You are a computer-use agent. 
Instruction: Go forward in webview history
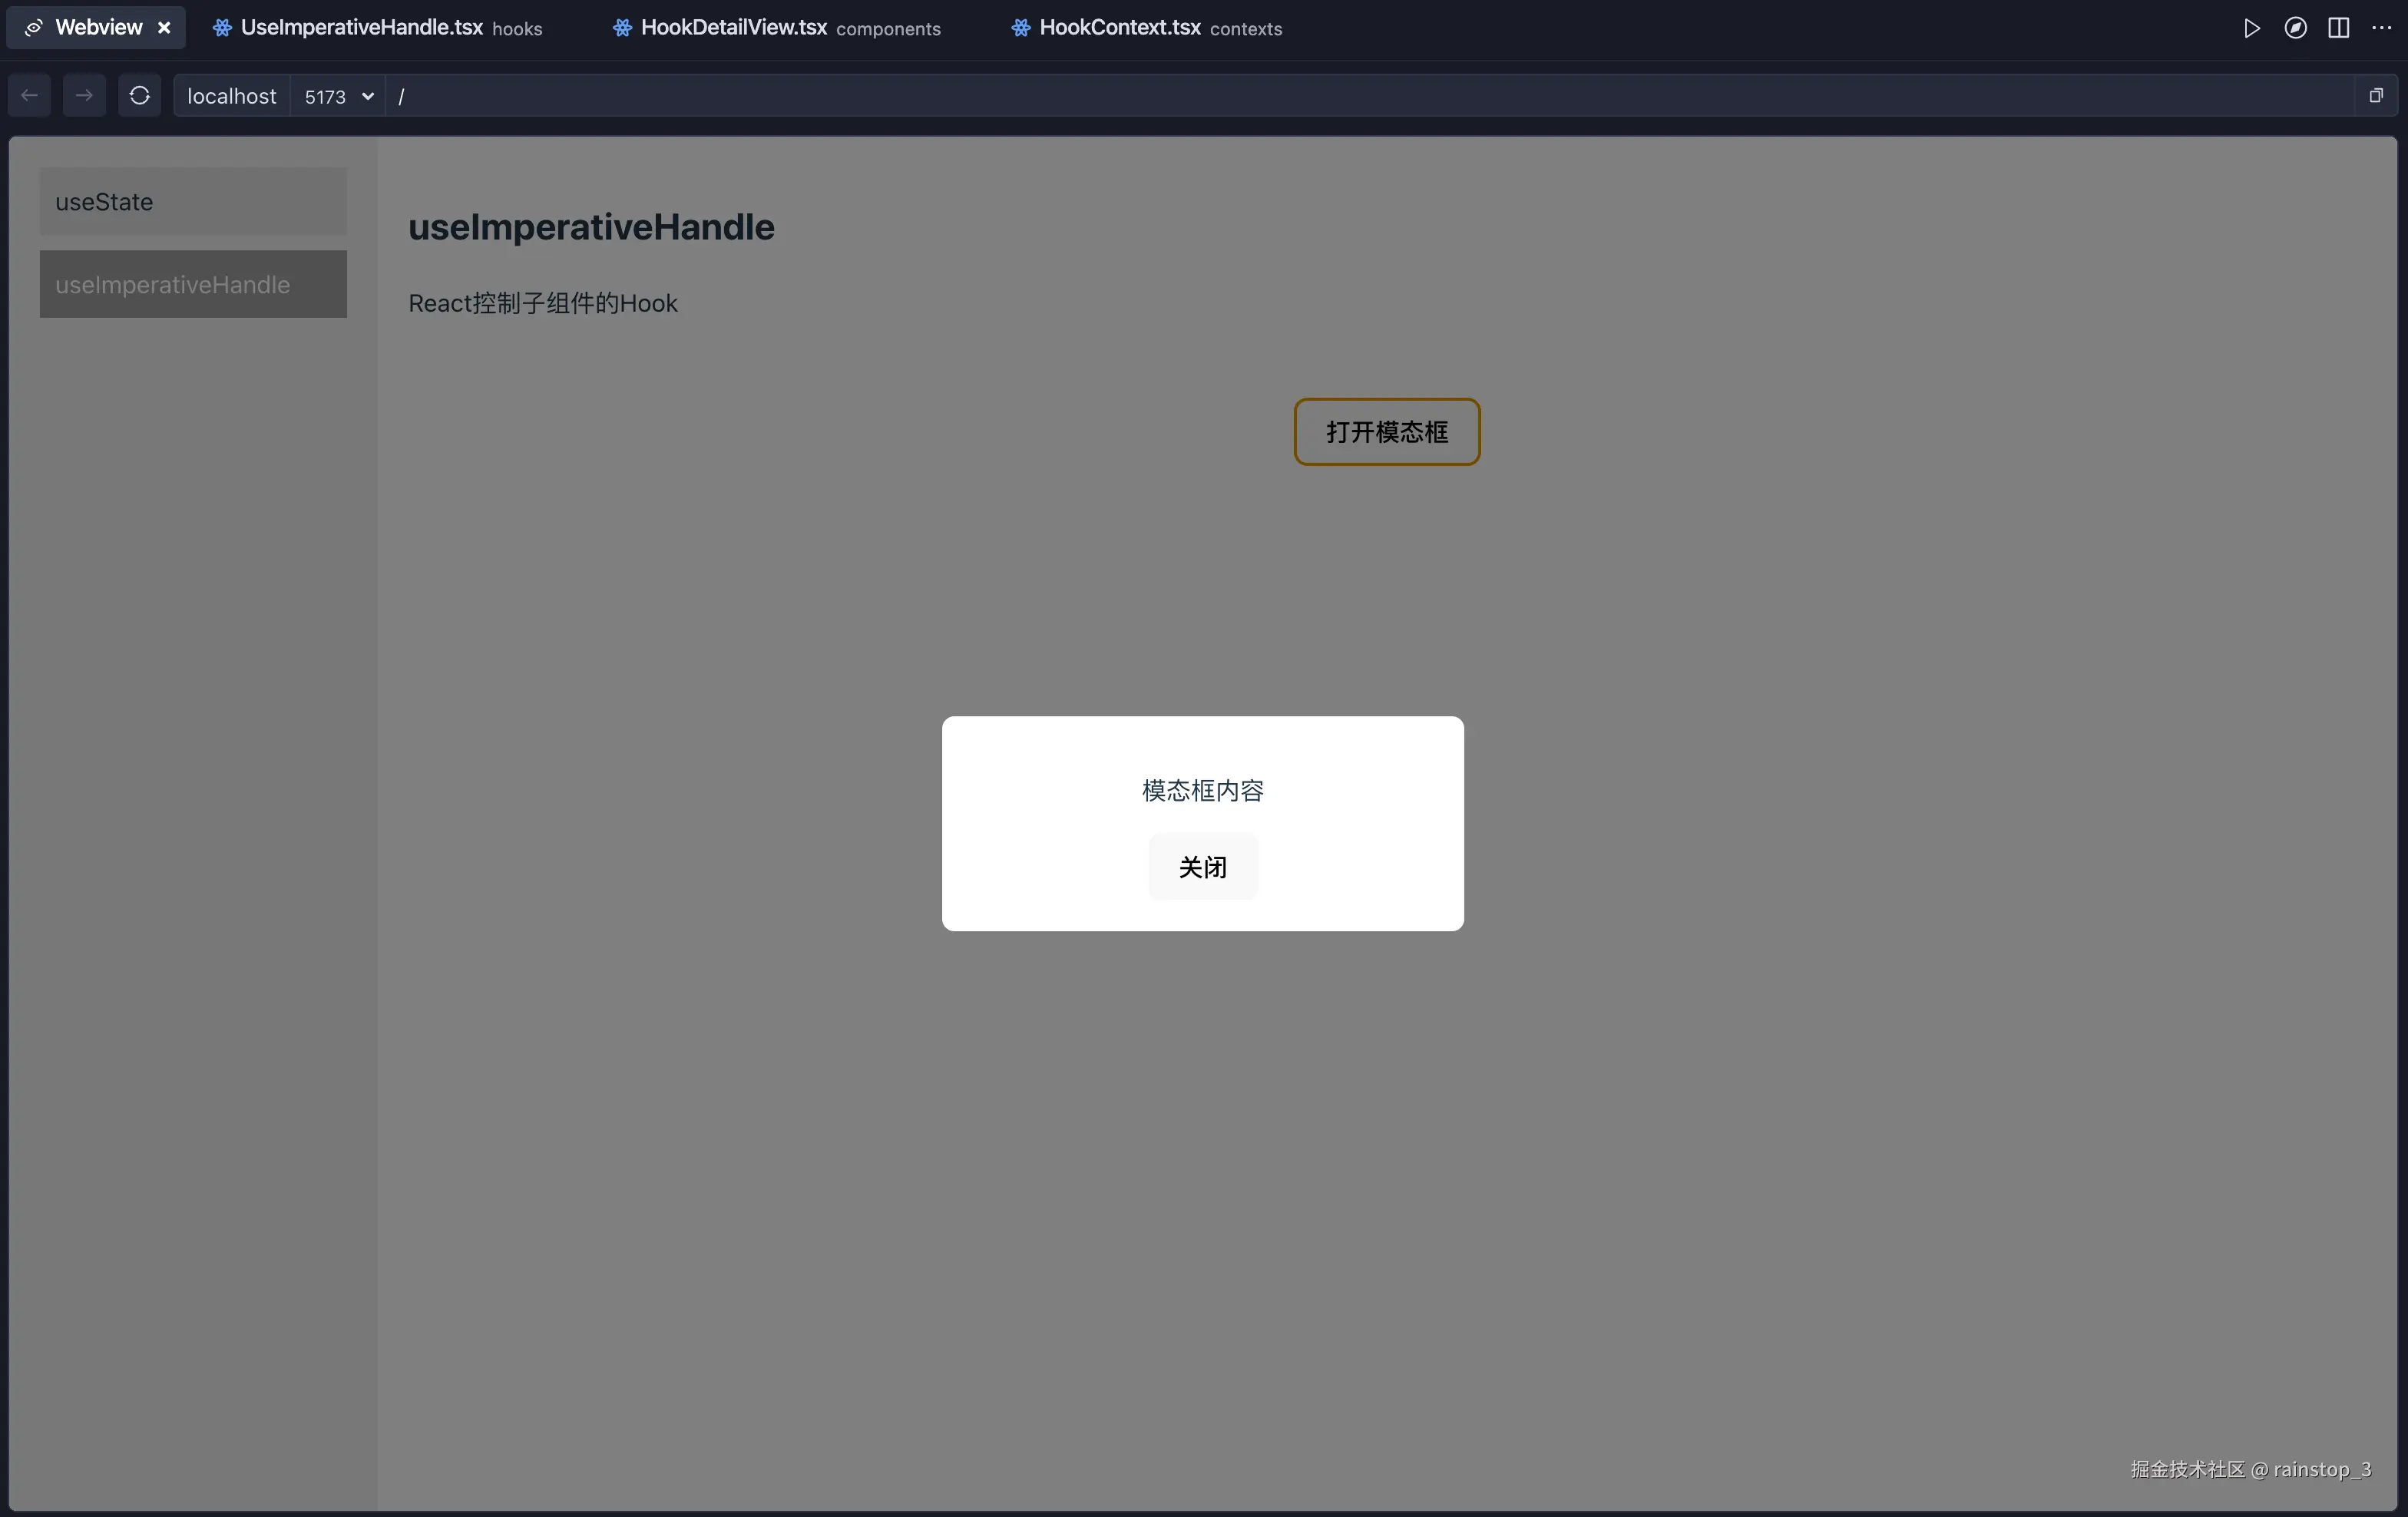coord(84,96)
